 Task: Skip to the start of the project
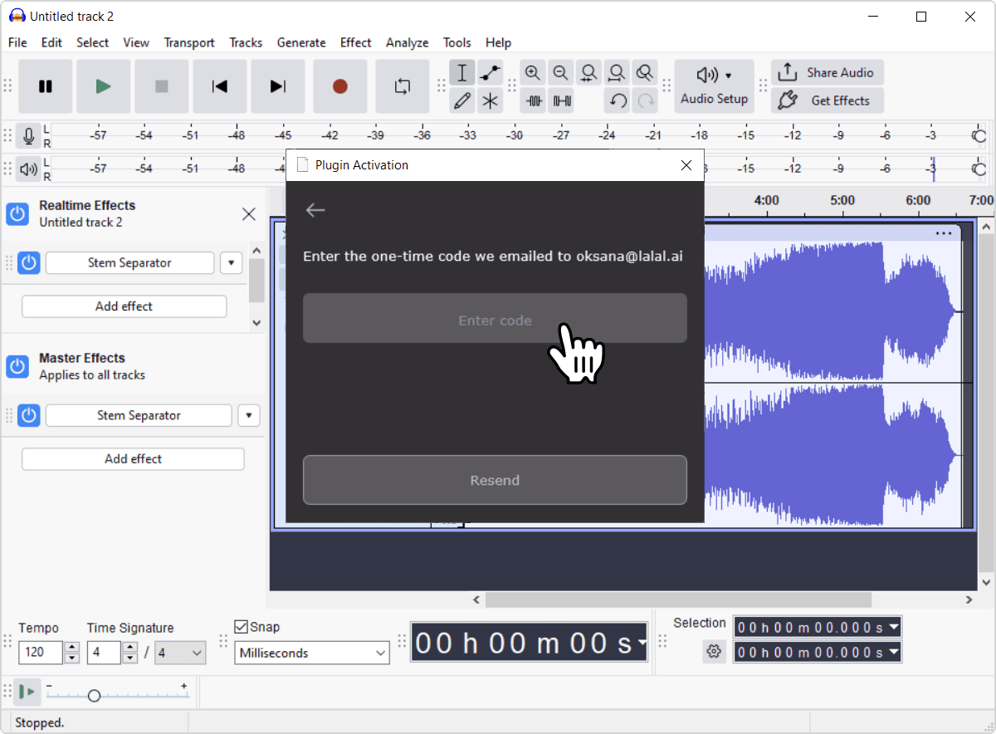pos(220,86)
